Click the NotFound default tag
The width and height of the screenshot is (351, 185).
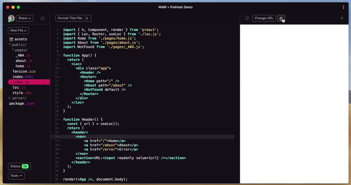tap(105, 90)
